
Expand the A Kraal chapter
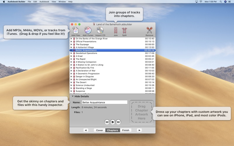tap(71, 56)
